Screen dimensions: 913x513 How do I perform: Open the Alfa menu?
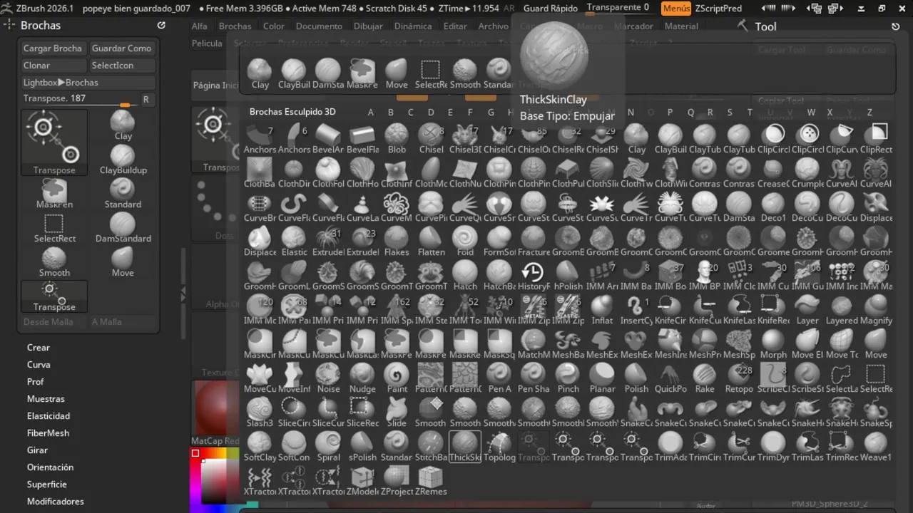point(200,26)
